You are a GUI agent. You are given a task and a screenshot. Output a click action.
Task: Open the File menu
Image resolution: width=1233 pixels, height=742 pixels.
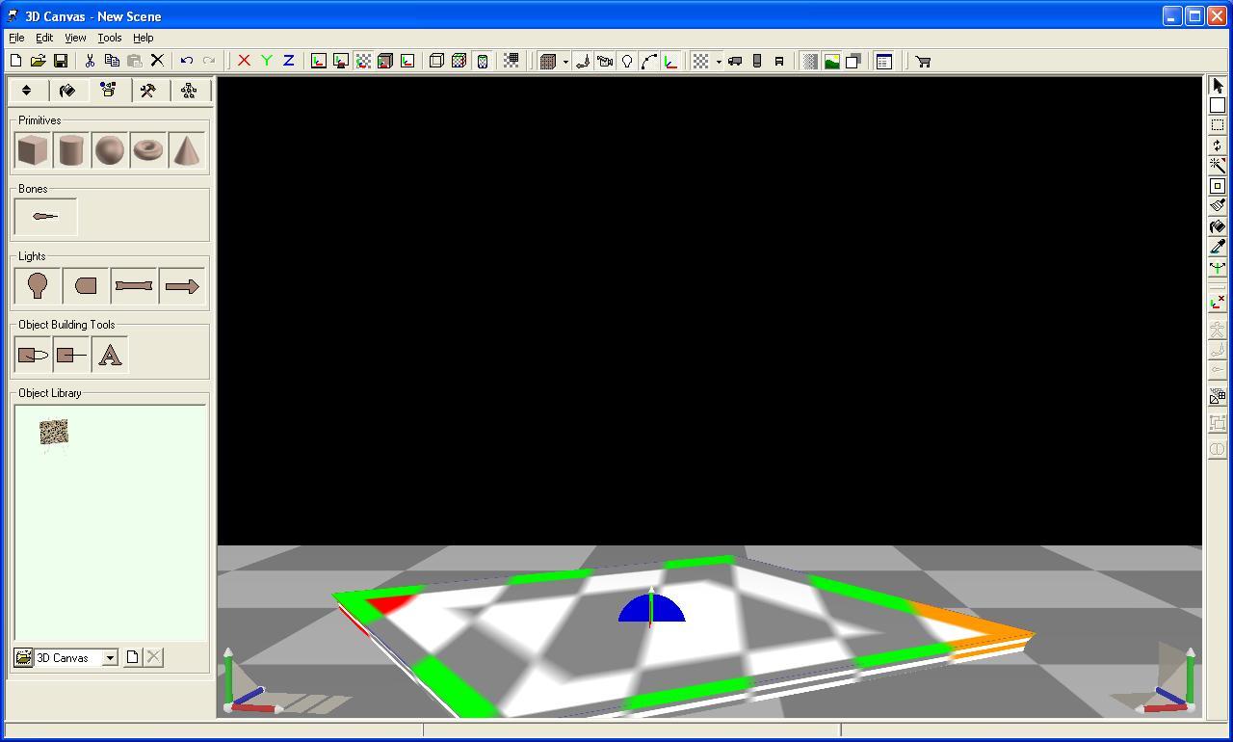point(16,38)
